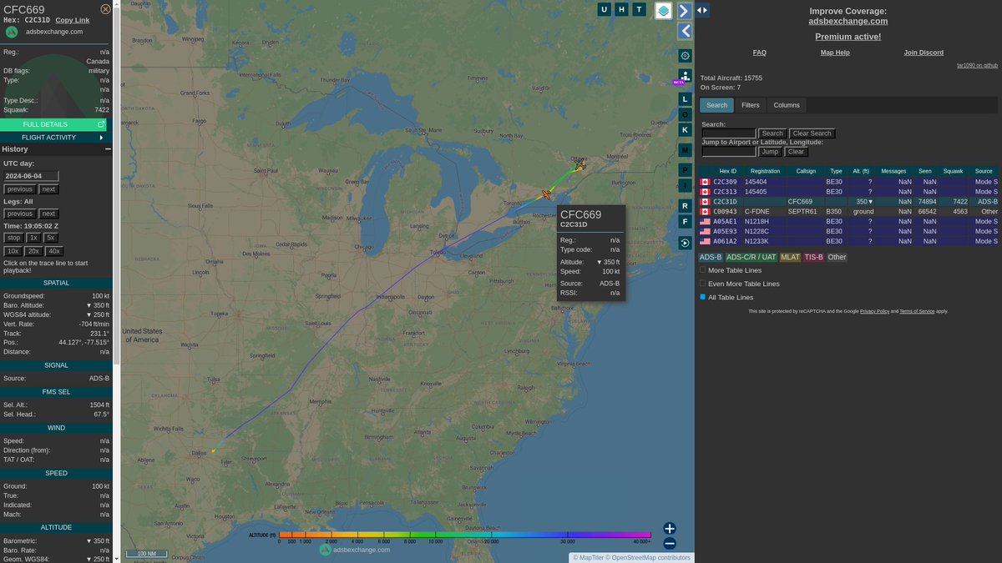
Task: Collapse sidebar with right arrow button
Action: [684, 10]
